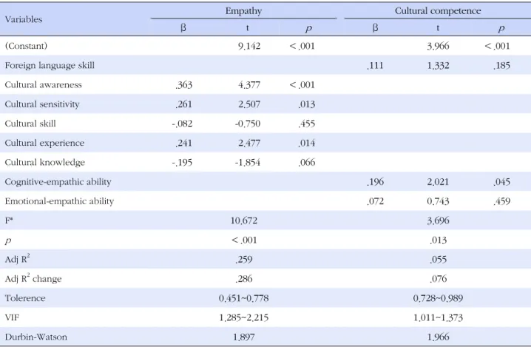Select the Empathy column group header

(x=243, y=11)
